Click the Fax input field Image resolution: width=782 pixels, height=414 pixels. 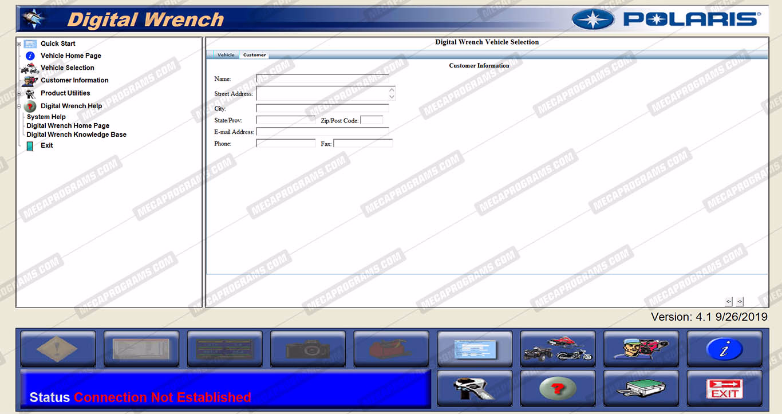(363, 143)
